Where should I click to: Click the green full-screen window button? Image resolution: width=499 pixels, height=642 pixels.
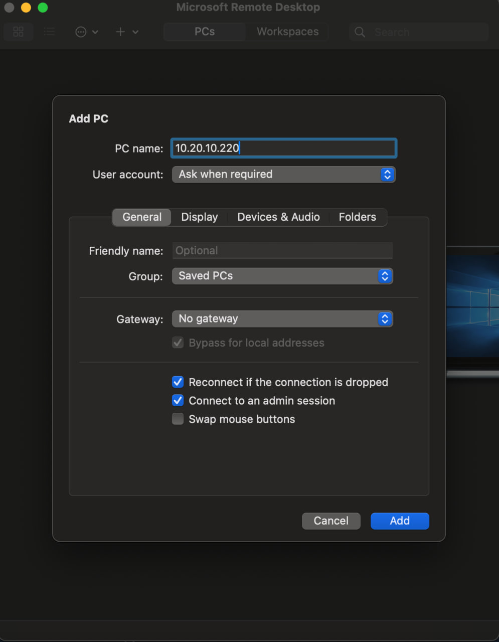coord(43,8)
